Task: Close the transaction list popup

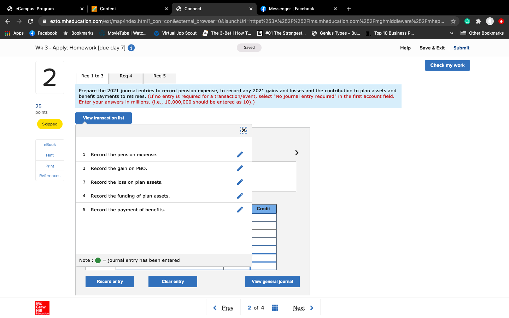Action: click(244, 130)
